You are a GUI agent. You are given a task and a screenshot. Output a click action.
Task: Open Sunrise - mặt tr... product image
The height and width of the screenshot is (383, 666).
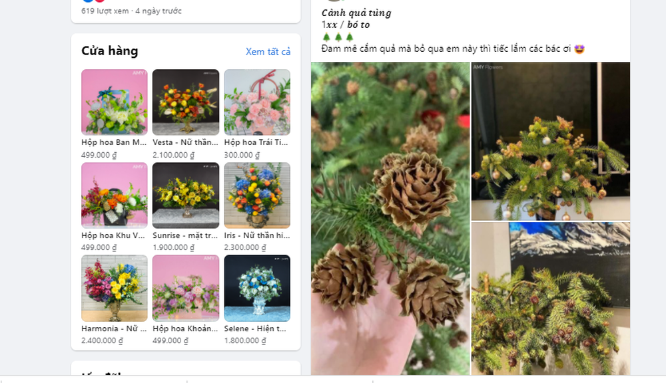click(x=186, y=195)
